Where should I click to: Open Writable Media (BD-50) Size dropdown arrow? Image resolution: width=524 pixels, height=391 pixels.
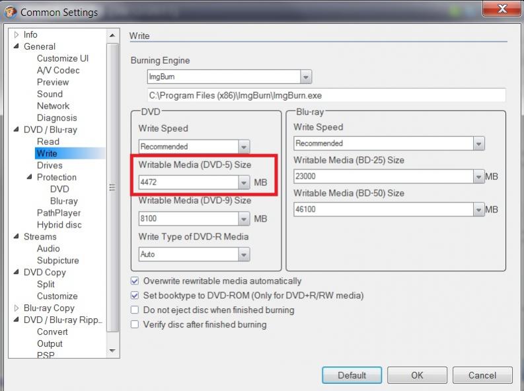478,210
